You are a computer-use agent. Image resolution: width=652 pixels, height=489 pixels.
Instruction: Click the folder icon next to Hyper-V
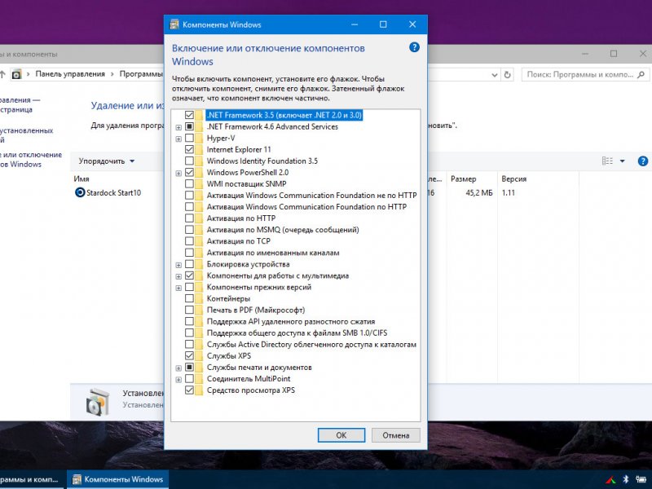[199, 138]
